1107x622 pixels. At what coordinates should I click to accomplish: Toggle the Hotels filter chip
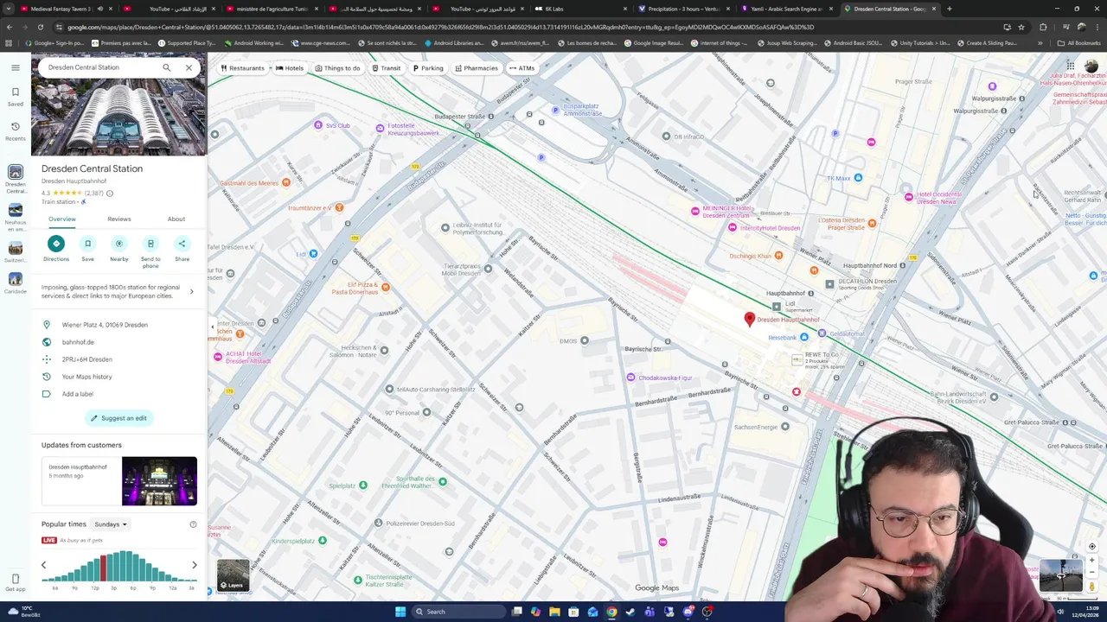(x=290, y=68)
